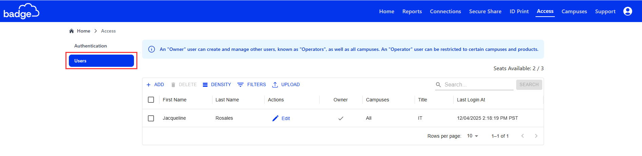This screenshot has width=642, height=156.
Task: Click the Jacqueline first name cell
Action: 174,118
